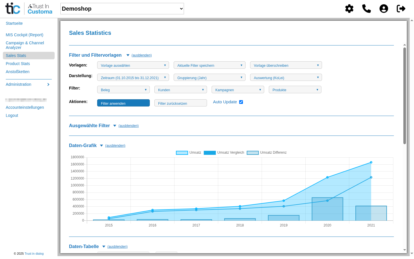Click the Umsatz Differenz color swatch
The image size is (414, 259).
pyautogui.click(x=253, y=153)
